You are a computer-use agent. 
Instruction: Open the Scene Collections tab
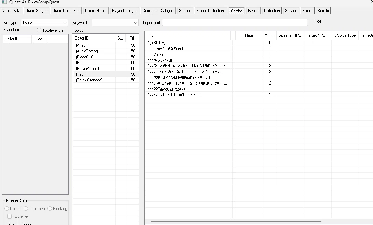click(211, 11)
